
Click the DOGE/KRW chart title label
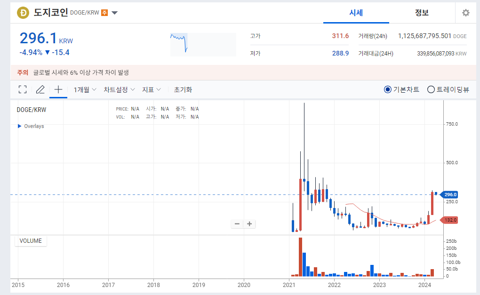[x=32, y=110]
